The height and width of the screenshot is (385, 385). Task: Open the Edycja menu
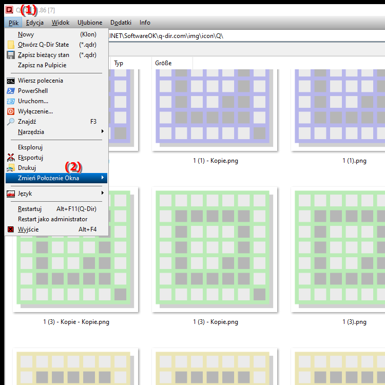click(x=35, y=23)
